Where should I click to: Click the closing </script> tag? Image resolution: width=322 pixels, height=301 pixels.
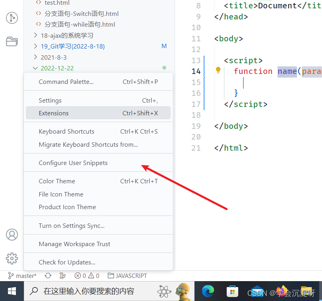[246, 104]
